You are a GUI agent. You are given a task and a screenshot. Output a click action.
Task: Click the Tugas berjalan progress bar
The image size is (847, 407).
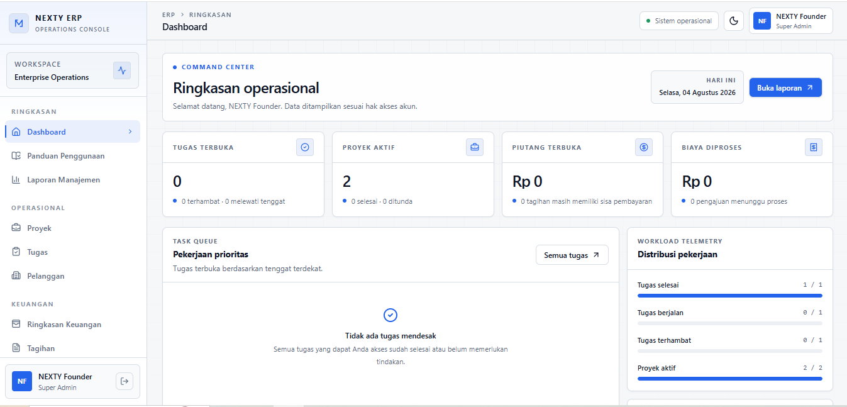(730, 323)
